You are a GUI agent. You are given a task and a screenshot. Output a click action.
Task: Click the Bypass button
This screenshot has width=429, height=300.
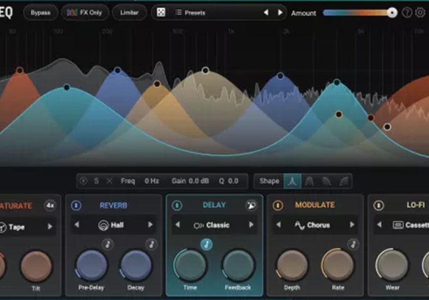[41, 12]
